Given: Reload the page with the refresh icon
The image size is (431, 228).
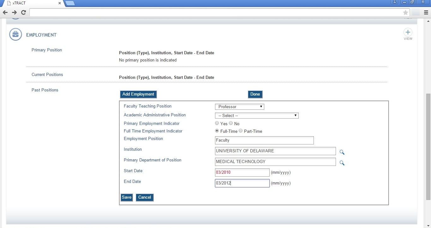Looking at the screenshot, I should (x=23, y=13).
